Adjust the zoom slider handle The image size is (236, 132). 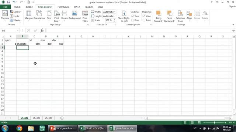coord(215,122)
